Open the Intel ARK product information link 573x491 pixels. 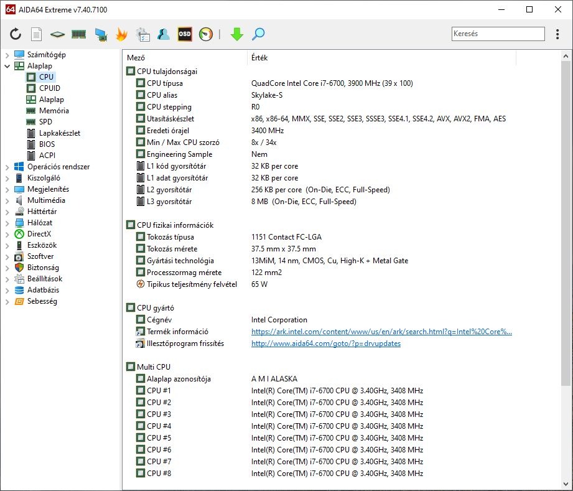coord(381,332)
